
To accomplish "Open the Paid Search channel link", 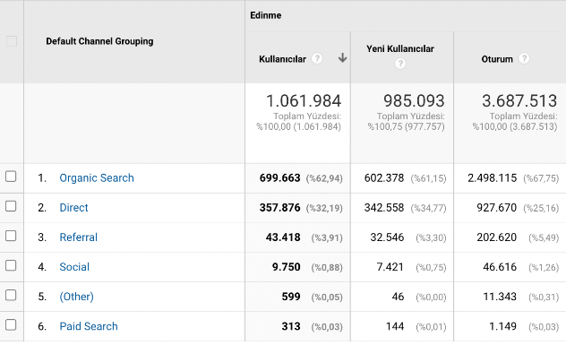I will tap(89, 326).
